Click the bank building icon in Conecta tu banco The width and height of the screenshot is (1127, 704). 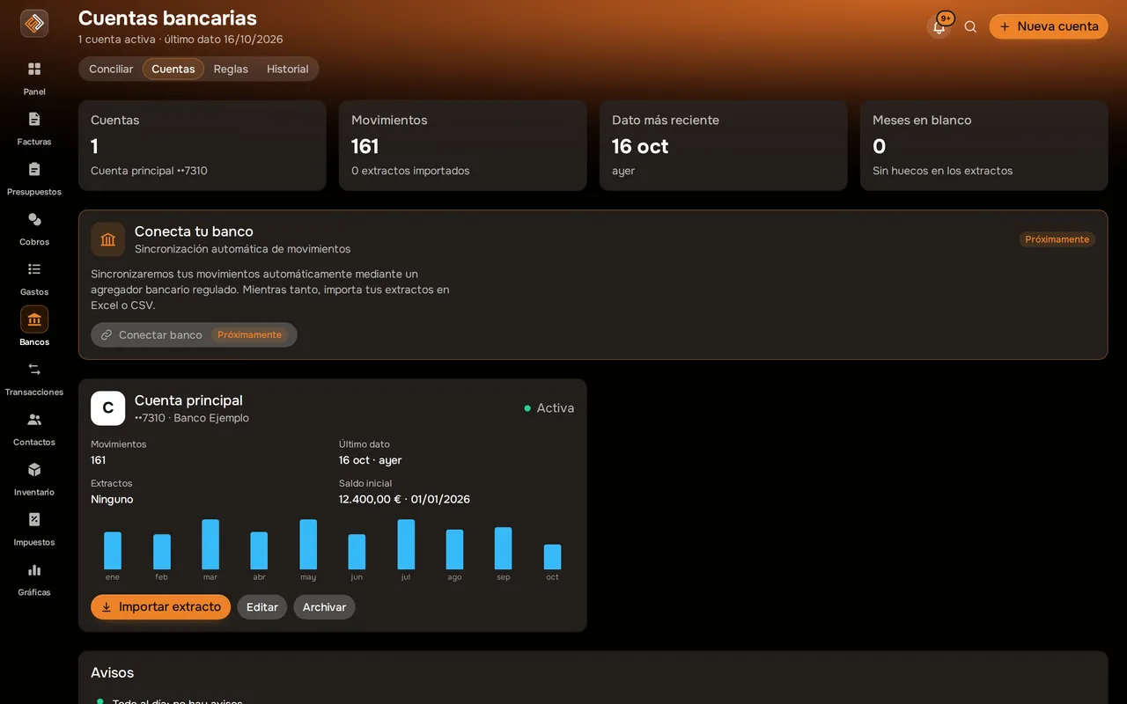click(108, 239)
